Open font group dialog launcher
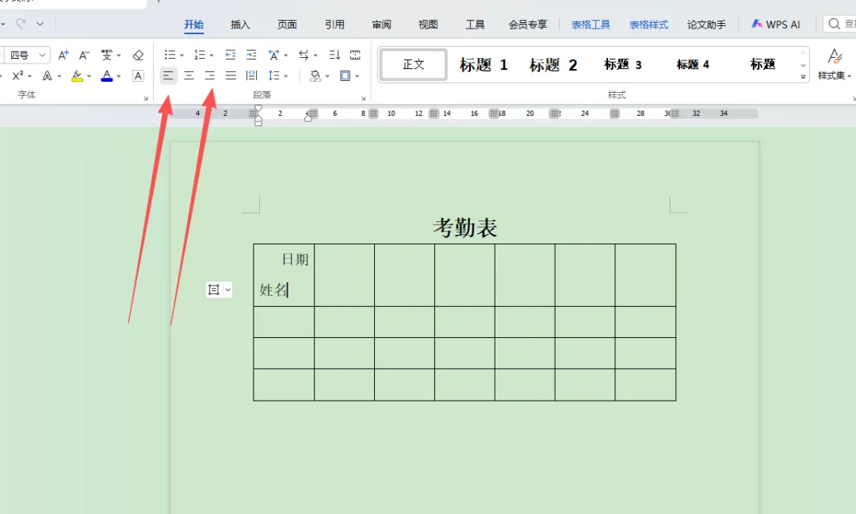The width and height of the screenshot is (856, 514). point(146,98)
